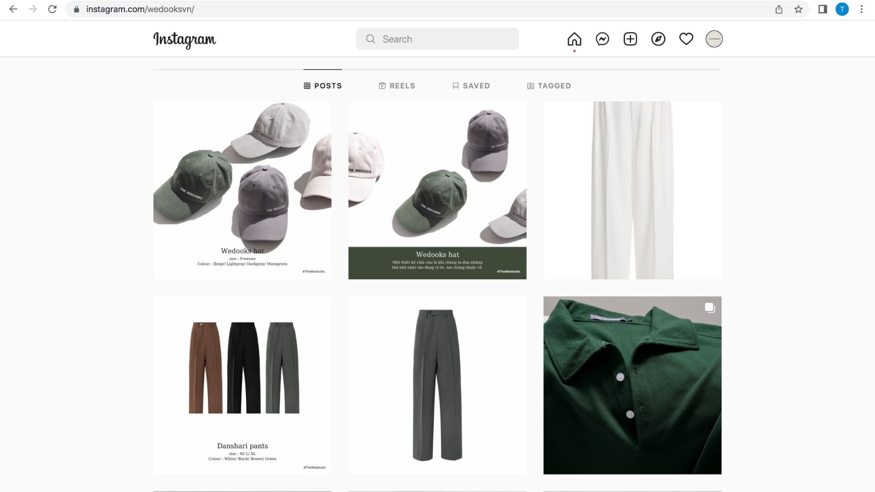This screenshot has height=492, width=875.
Task: Go back with the browser back arrow
Action: point(13,9)
